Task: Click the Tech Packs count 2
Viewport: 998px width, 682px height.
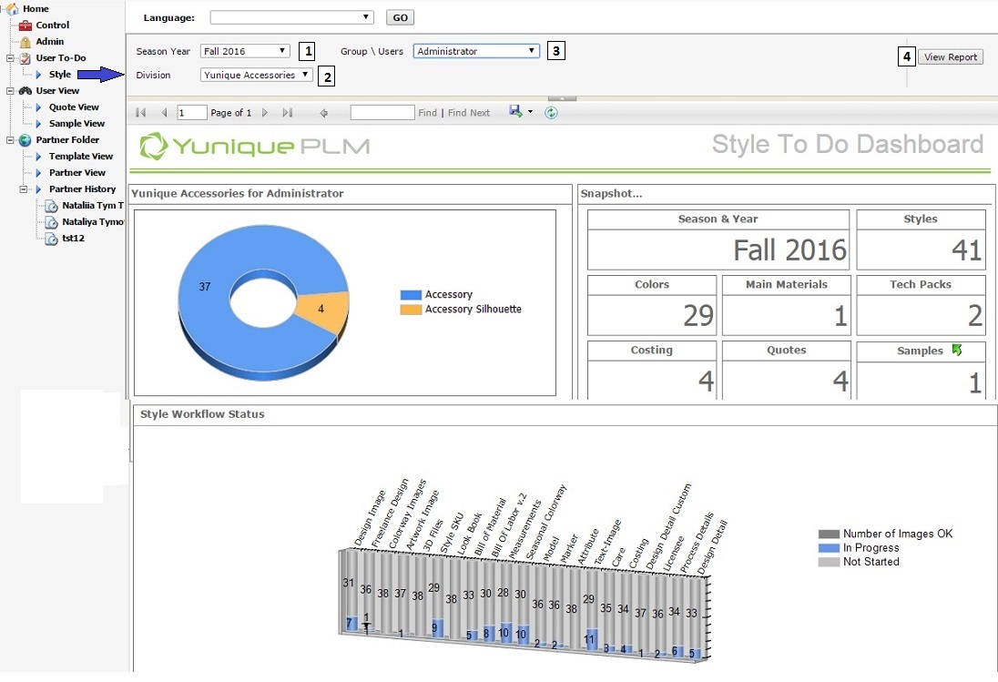Action: (974, 316)
